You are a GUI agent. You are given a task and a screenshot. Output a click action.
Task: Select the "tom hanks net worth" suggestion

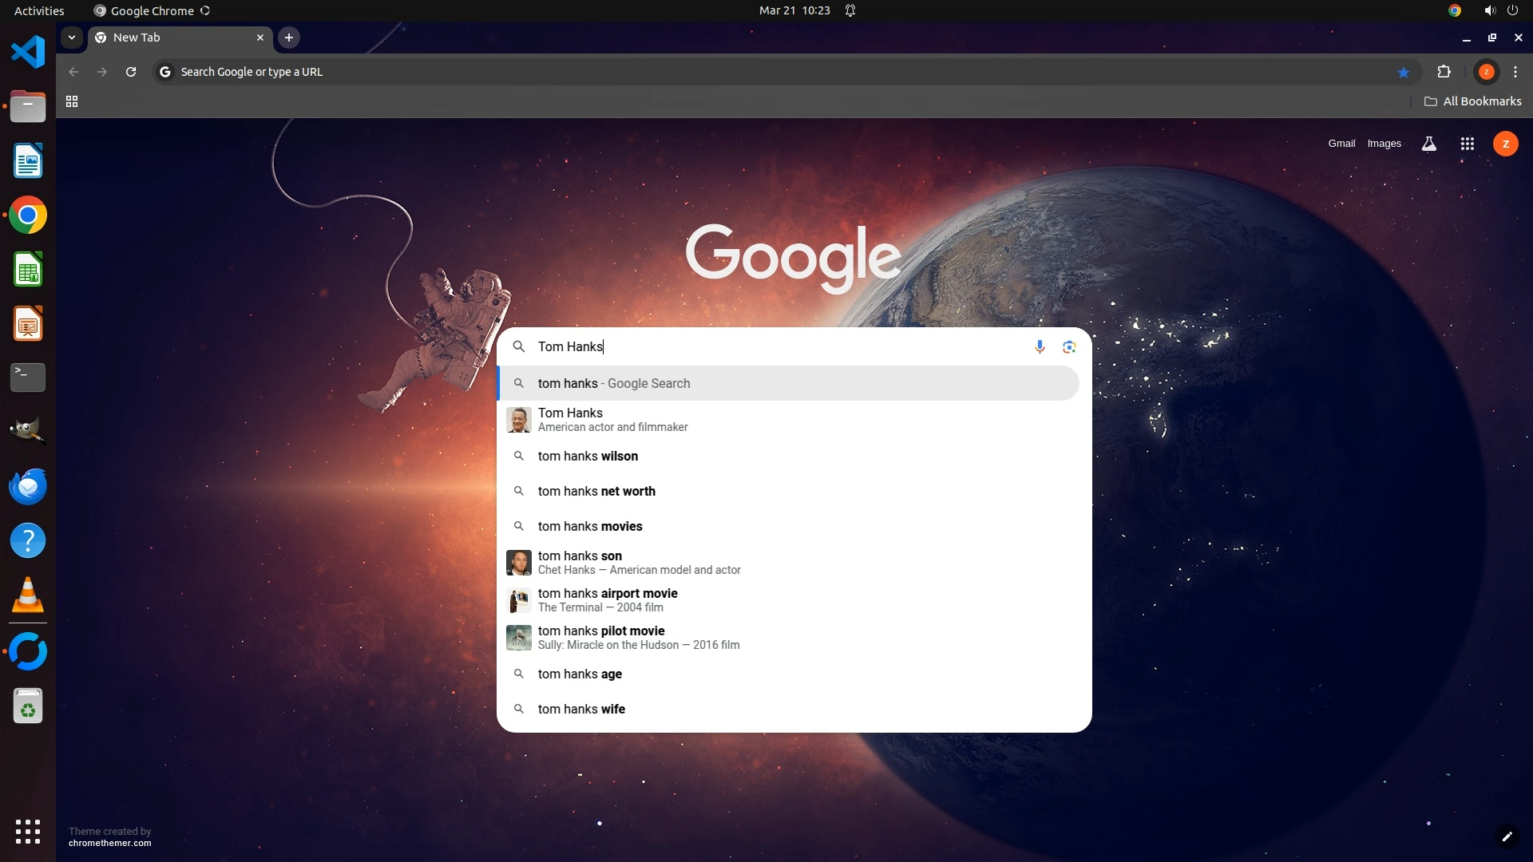(596, 491)
